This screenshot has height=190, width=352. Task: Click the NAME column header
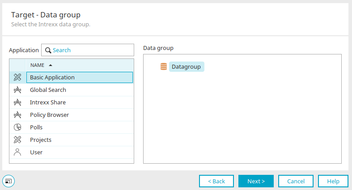tap(80, 65)
